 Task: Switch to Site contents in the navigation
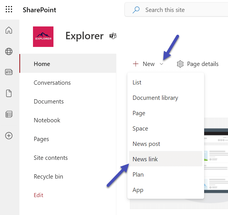tap(51, 158)
